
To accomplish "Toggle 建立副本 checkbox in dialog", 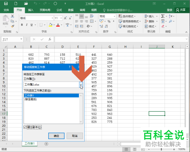I will (25, 127).
